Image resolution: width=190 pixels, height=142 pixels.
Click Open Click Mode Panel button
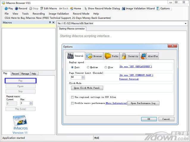pos(87,88)
